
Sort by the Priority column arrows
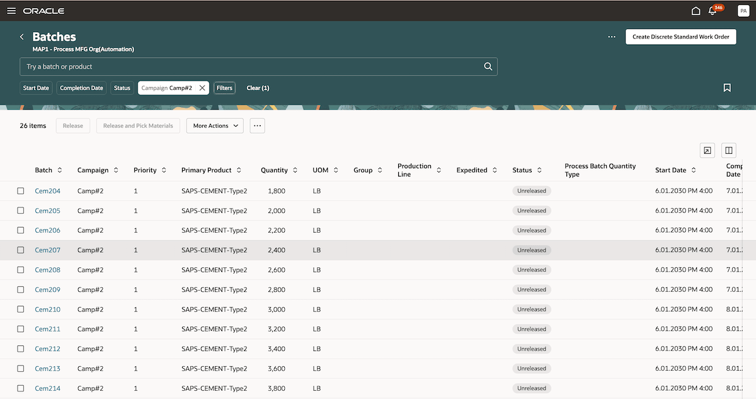click(164, 170)
